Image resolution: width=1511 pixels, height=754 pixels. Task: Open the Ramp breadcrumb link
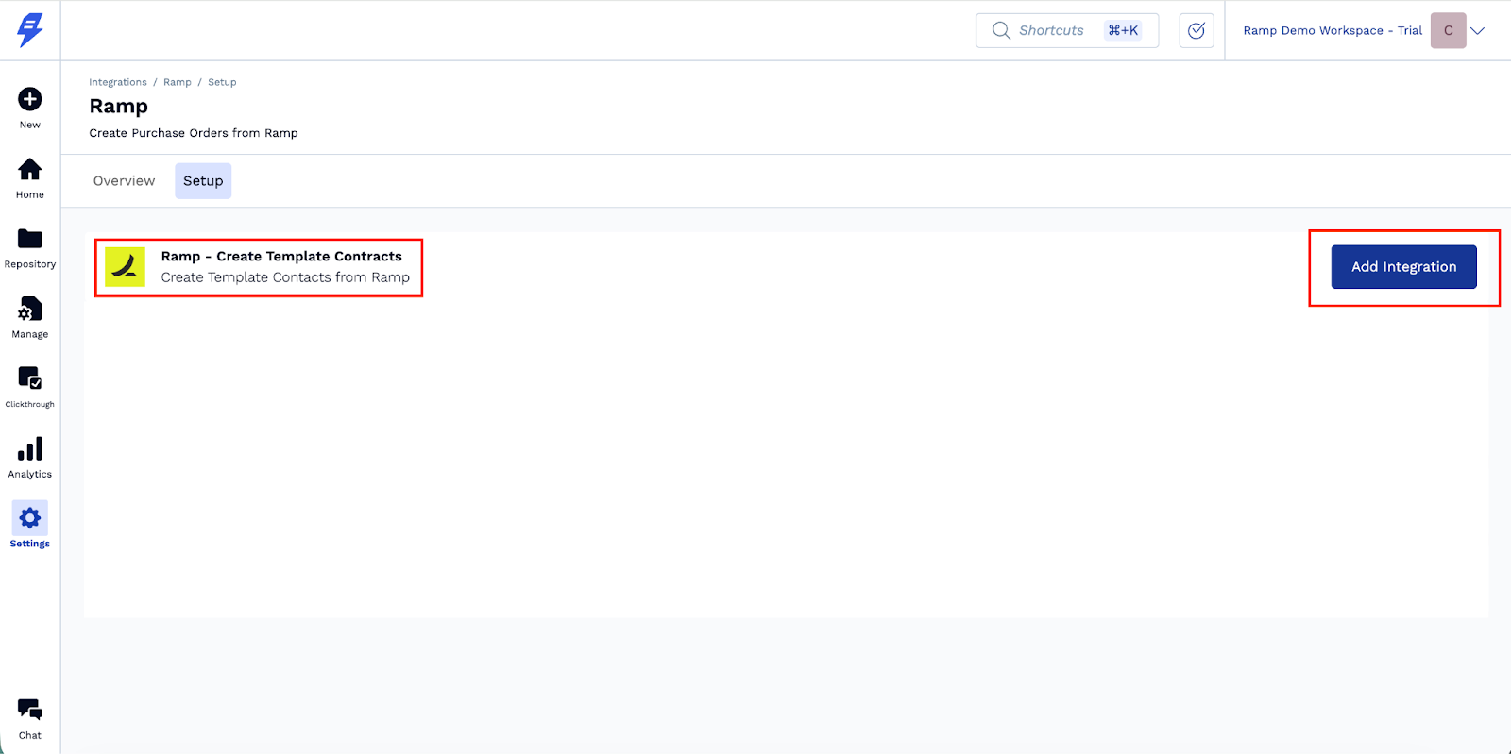178,82
